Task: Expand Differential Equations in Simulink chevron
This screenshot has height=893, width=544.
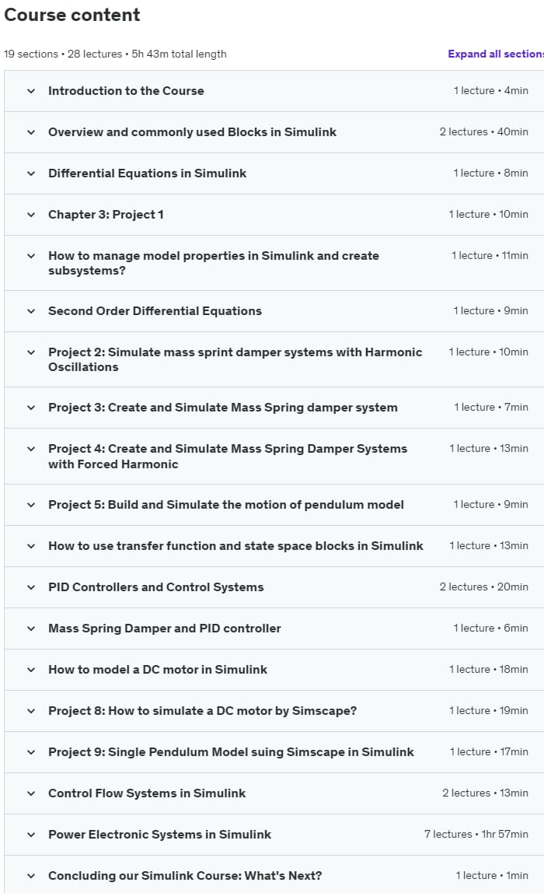Action: tap(31, 173)
